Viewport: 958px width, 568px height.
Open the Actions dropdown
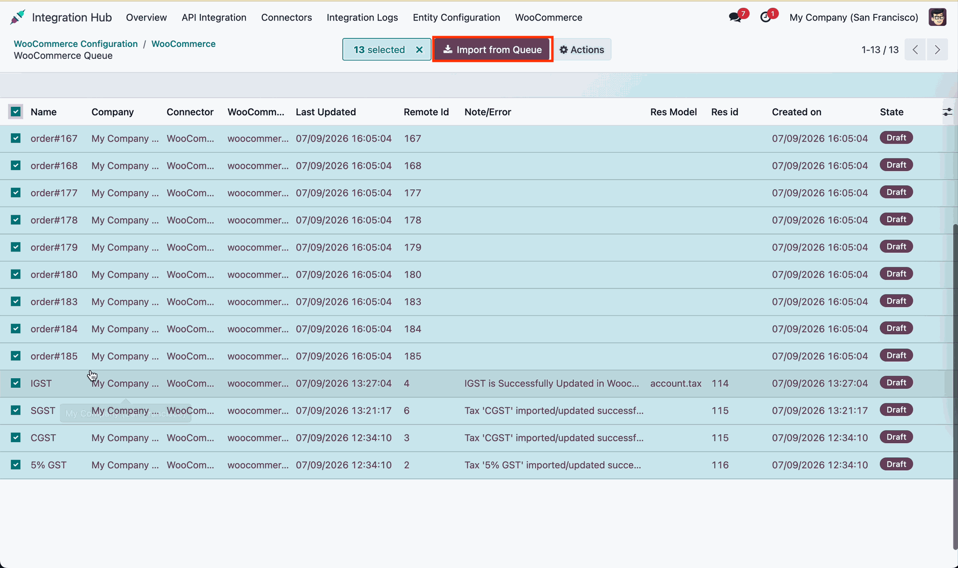click(x=582, y=49)
